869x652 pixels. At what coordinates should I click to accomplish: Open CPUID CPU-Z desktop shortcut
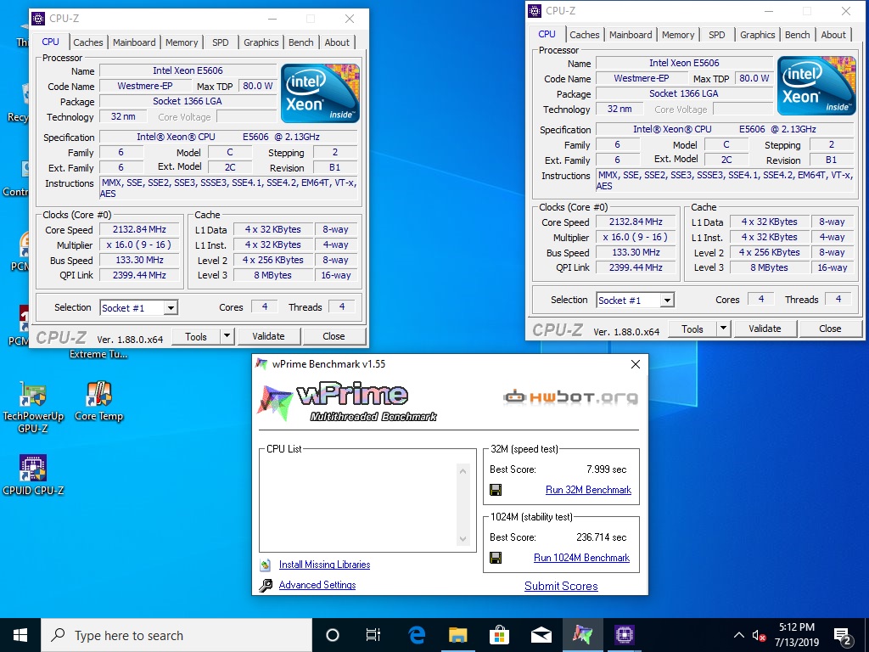(x=33, y=475)
